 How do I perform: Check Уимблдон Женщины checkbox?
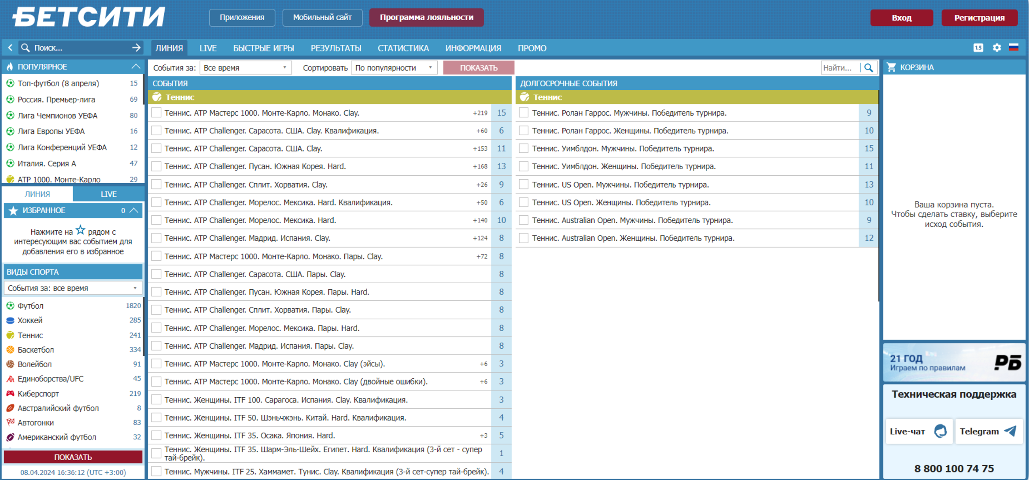(524, 166)
